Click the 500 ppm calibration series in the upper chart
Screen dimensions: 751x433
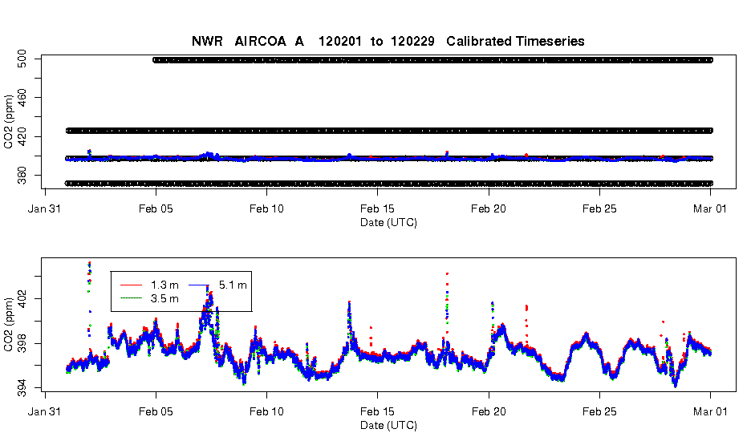(x=433, y=60)
